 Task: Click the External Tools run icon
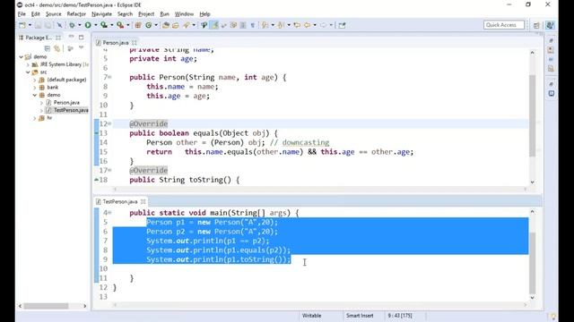point(120,25)
